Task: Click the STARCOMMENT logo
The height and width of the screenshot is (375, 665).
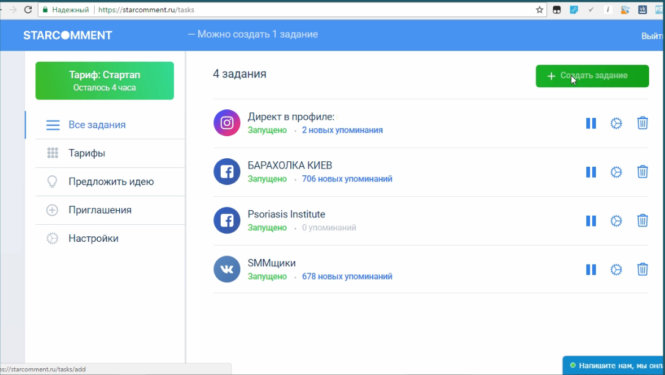Action: 67,35
